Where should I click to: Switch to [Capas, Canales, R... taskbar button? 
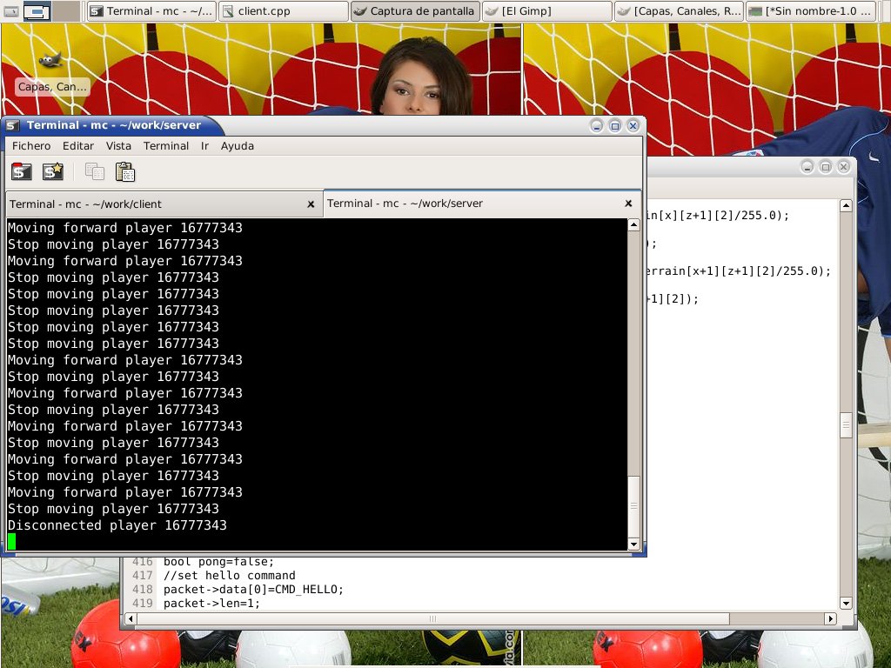679,10
